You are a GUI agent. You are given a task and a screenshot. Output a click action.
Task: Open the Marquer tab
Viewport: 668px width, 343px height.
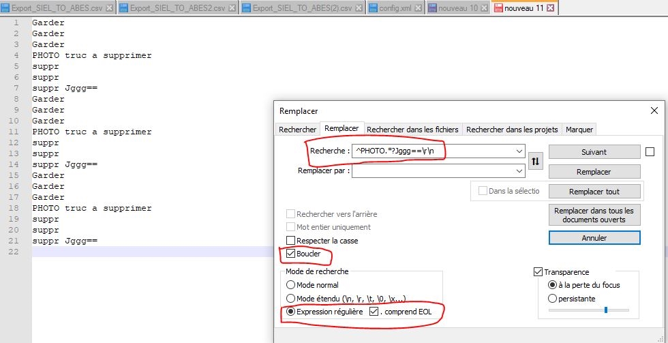579,130
